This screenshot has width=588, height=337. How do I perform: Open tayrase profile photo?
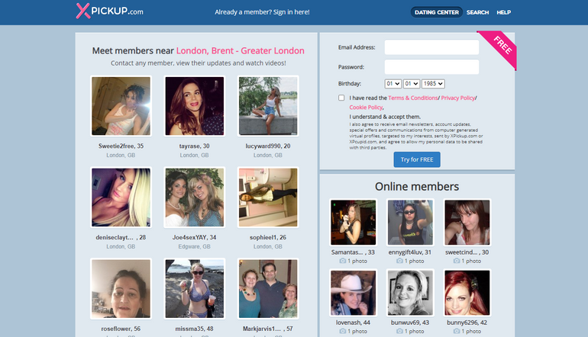195,106
